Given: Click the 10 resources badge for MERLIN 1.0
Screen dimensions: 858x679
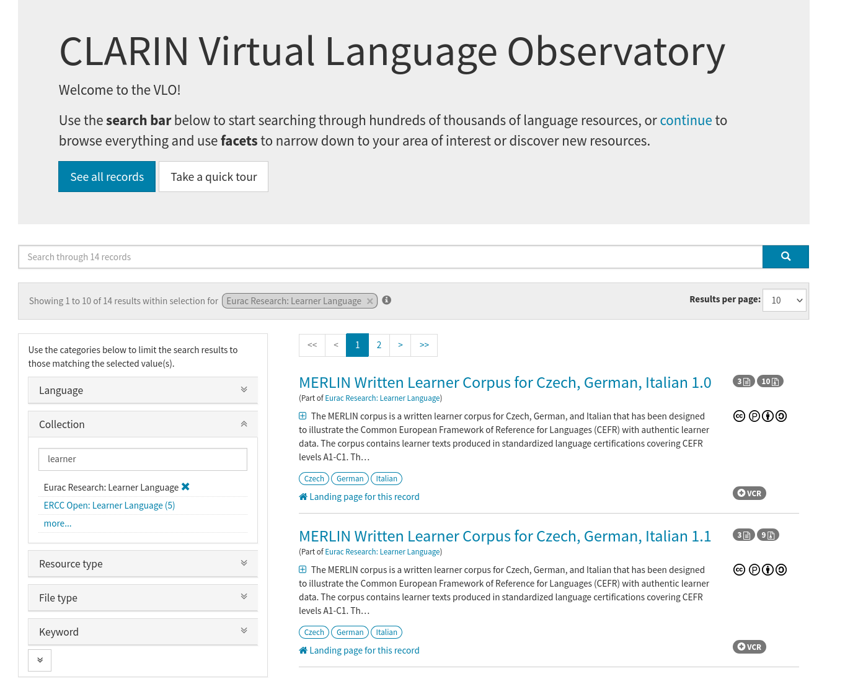Looking at the screenshot, I should (770, 381).
